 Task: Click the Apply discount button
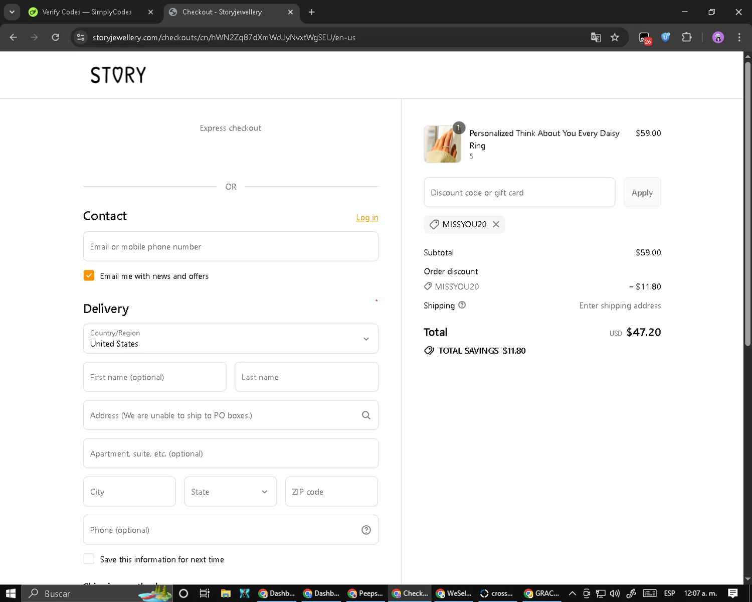tap(642, 193)
